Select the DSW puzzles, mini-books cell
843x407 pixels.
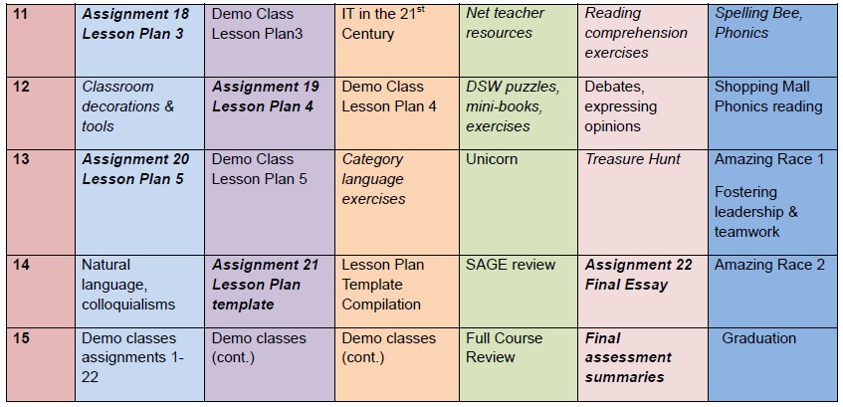(519, 113)
